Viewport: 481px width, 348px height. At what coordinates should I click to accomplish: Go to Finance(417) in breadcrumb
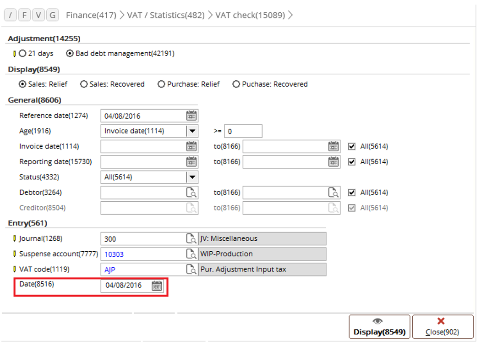tap(90, 15)
